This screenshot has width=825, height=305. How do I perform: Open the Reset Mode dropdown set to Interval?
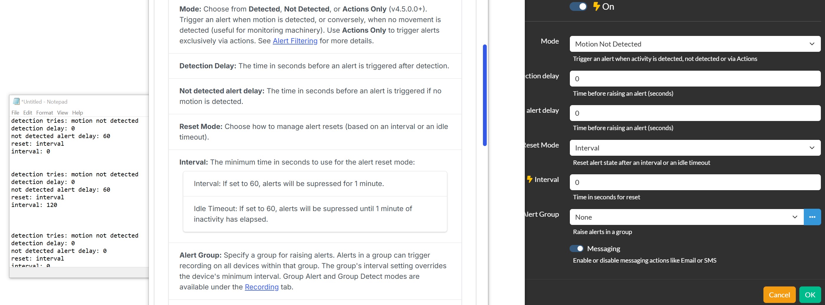(x=695, y=148)
